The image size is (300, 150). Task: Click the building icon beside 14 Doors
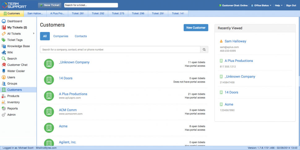(49, 79)
